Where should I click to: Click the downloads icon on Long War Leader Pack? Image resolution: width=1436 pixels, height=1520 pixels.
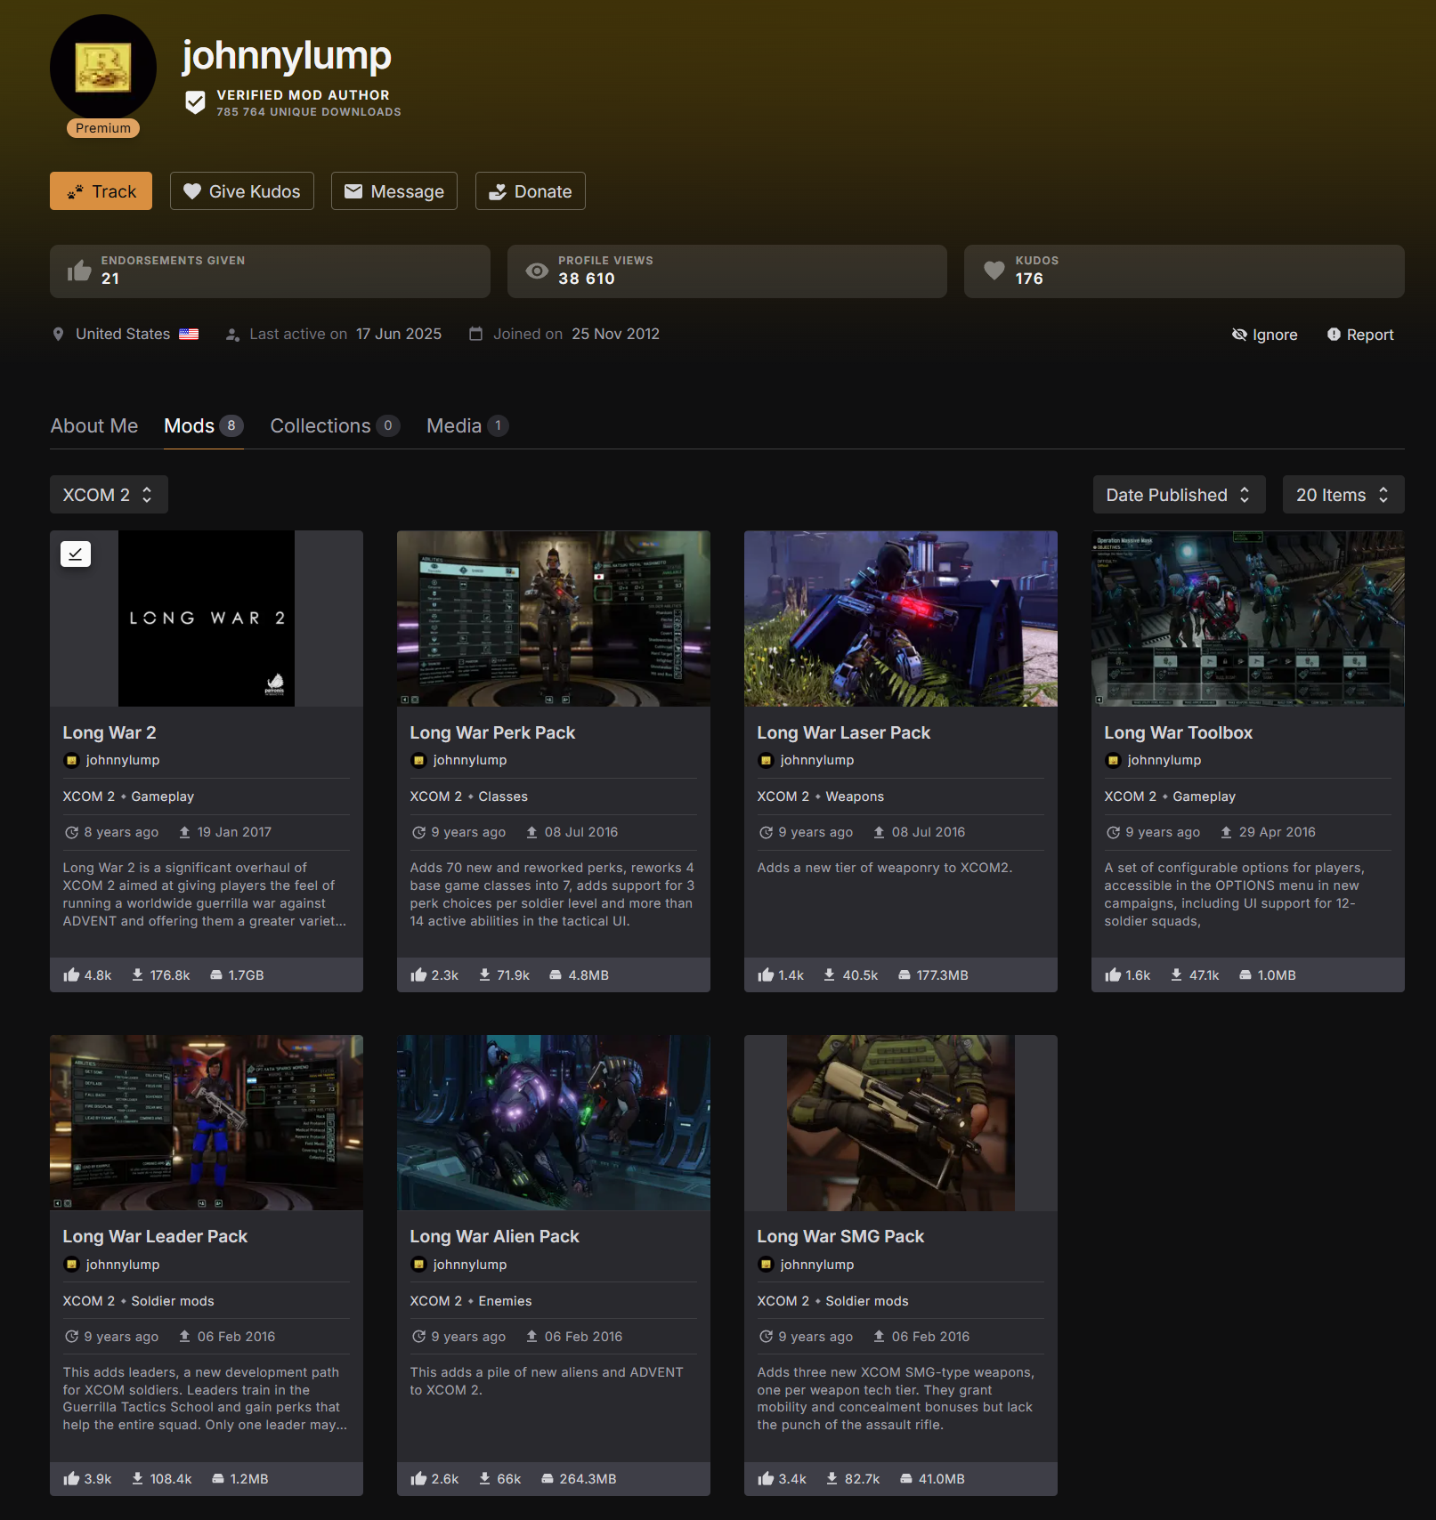(138, 1478)
